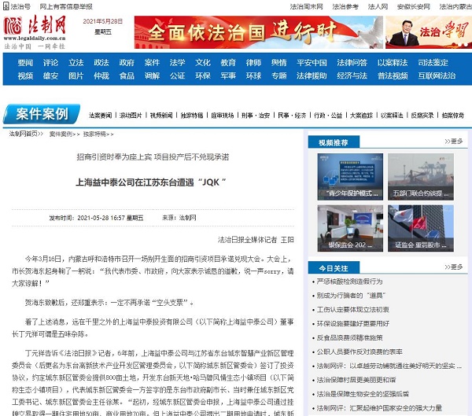The height and width of the screenshot is (416, 472).
Task: Click the 法制网首页 breadcrumb link
Action: point(22,134)
